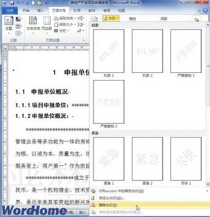Click the heading text 1.1 申报单位概况
The width and height of the screenshot is (210, 217).
42,92
